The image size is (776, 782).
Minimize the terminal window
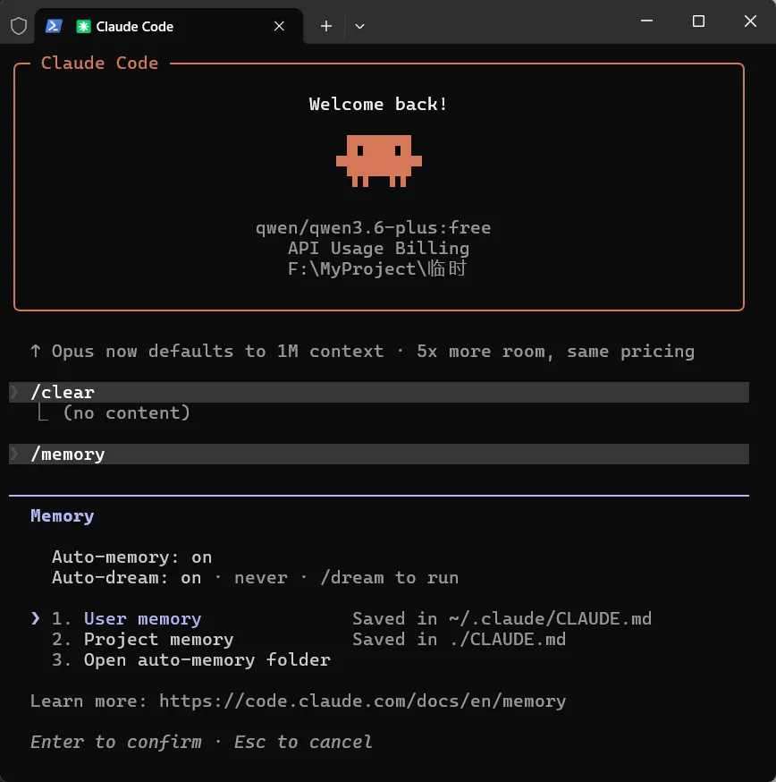pyautogui.click(x=646, y=21)
